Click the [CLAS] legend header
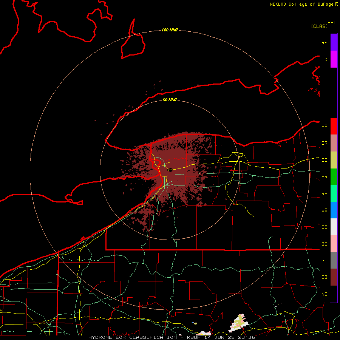Viewport: 340px width, 340px height. point(319,26)
